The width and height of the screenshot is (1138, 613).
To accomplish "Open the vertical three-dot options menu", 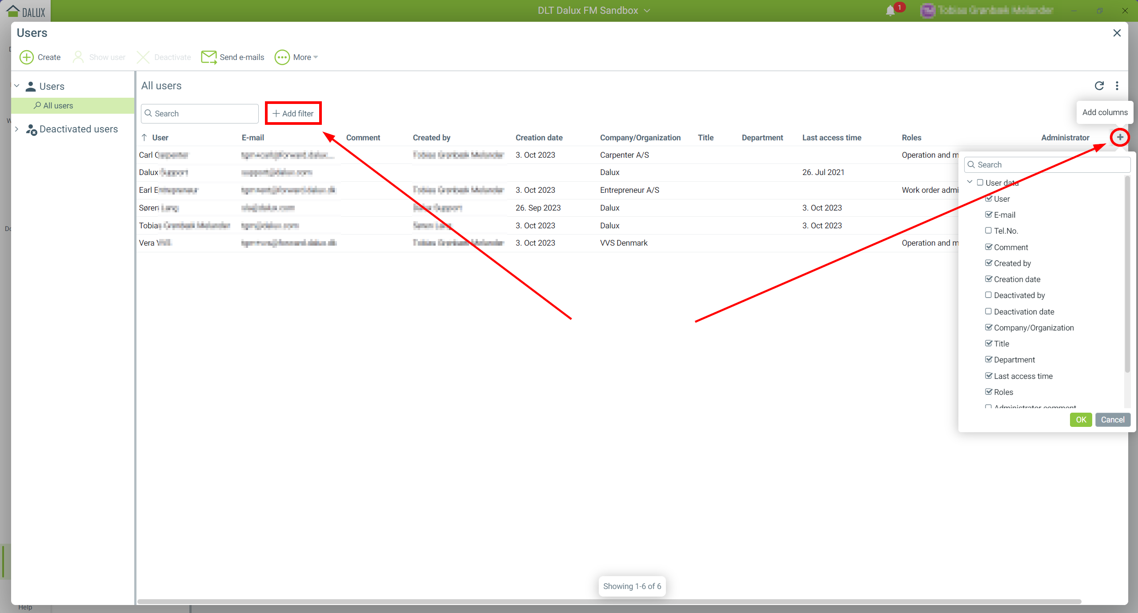I will (x=1117, y=86).
